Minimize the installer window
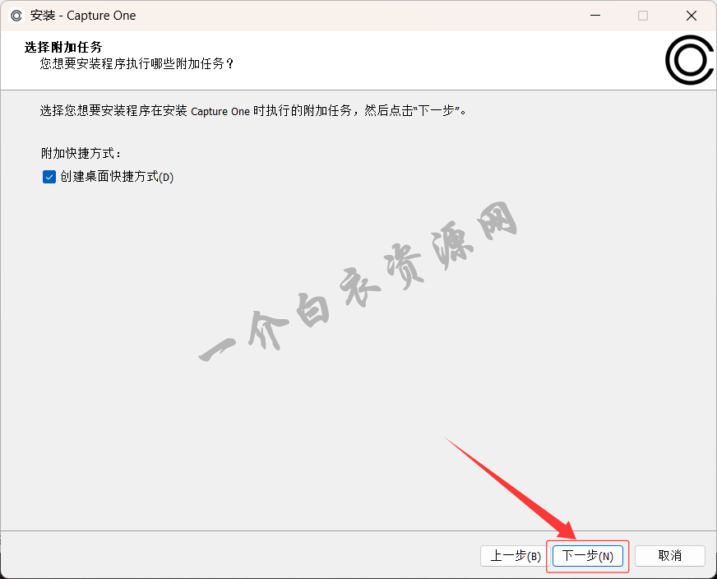717x579 pixels. click(x=595, y=16)
